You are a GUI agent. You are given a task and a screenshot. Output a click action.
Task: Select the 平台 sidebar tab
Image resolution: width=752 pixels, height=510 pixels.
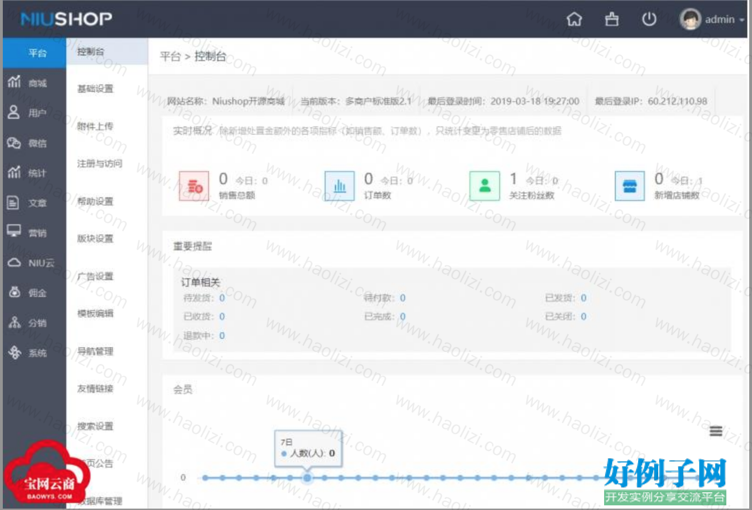[x=34, y=53]
